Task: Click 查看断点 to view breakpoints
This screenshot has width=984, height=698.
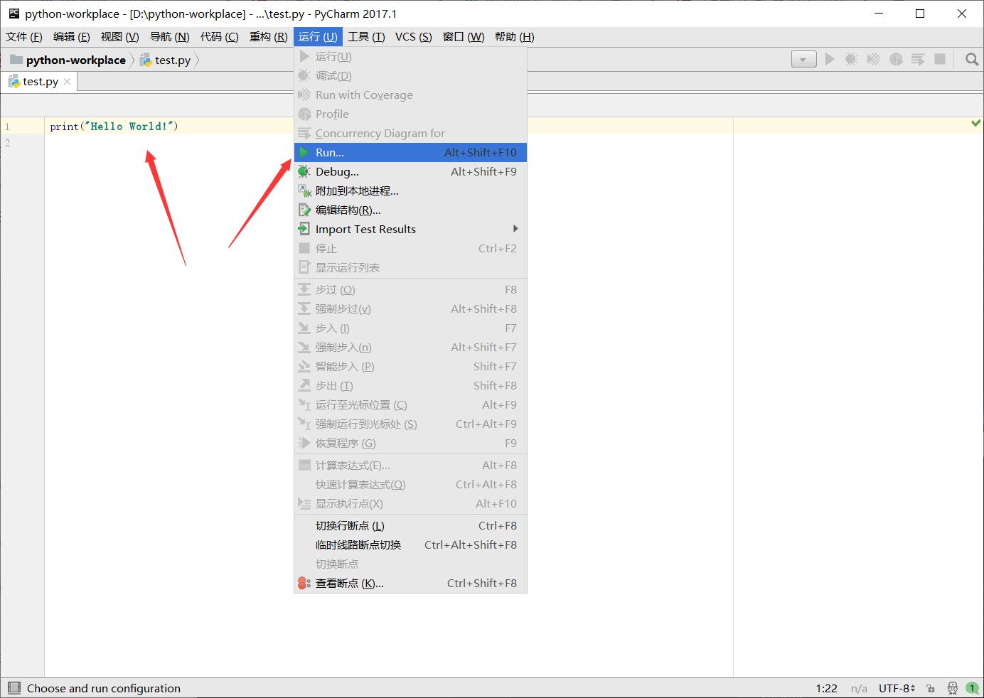Action: pos(351,583)
